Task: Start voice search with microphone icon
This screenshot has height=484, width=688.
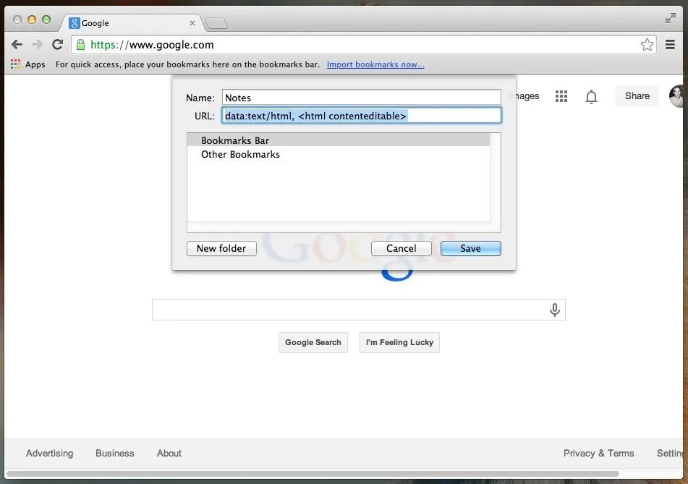Action: pyautogui.click(x=555, y=310)
